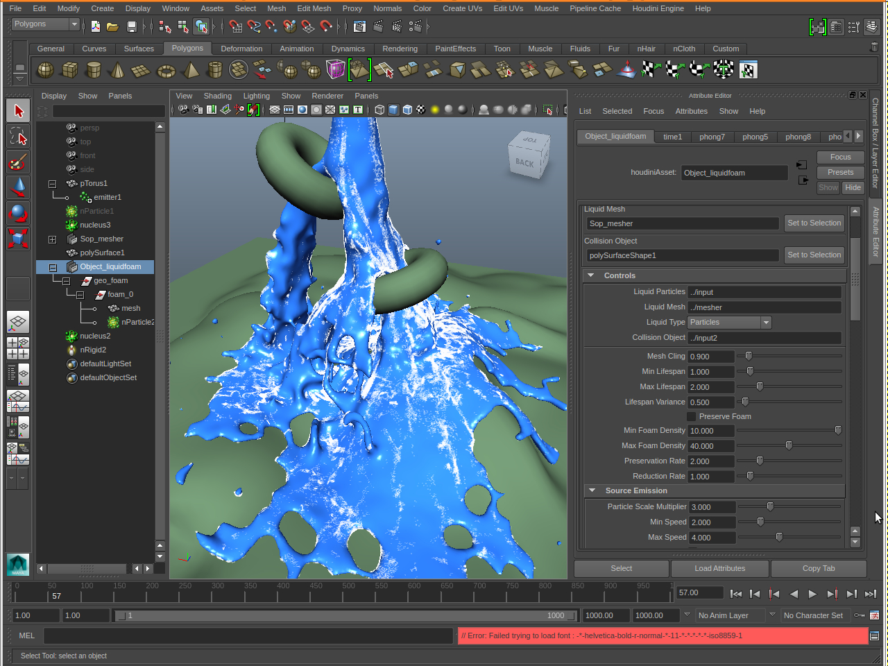The width and height of the screenshot is (888, 666).
Task: Click the shelf trash can icon
Action: pos(874,47)
